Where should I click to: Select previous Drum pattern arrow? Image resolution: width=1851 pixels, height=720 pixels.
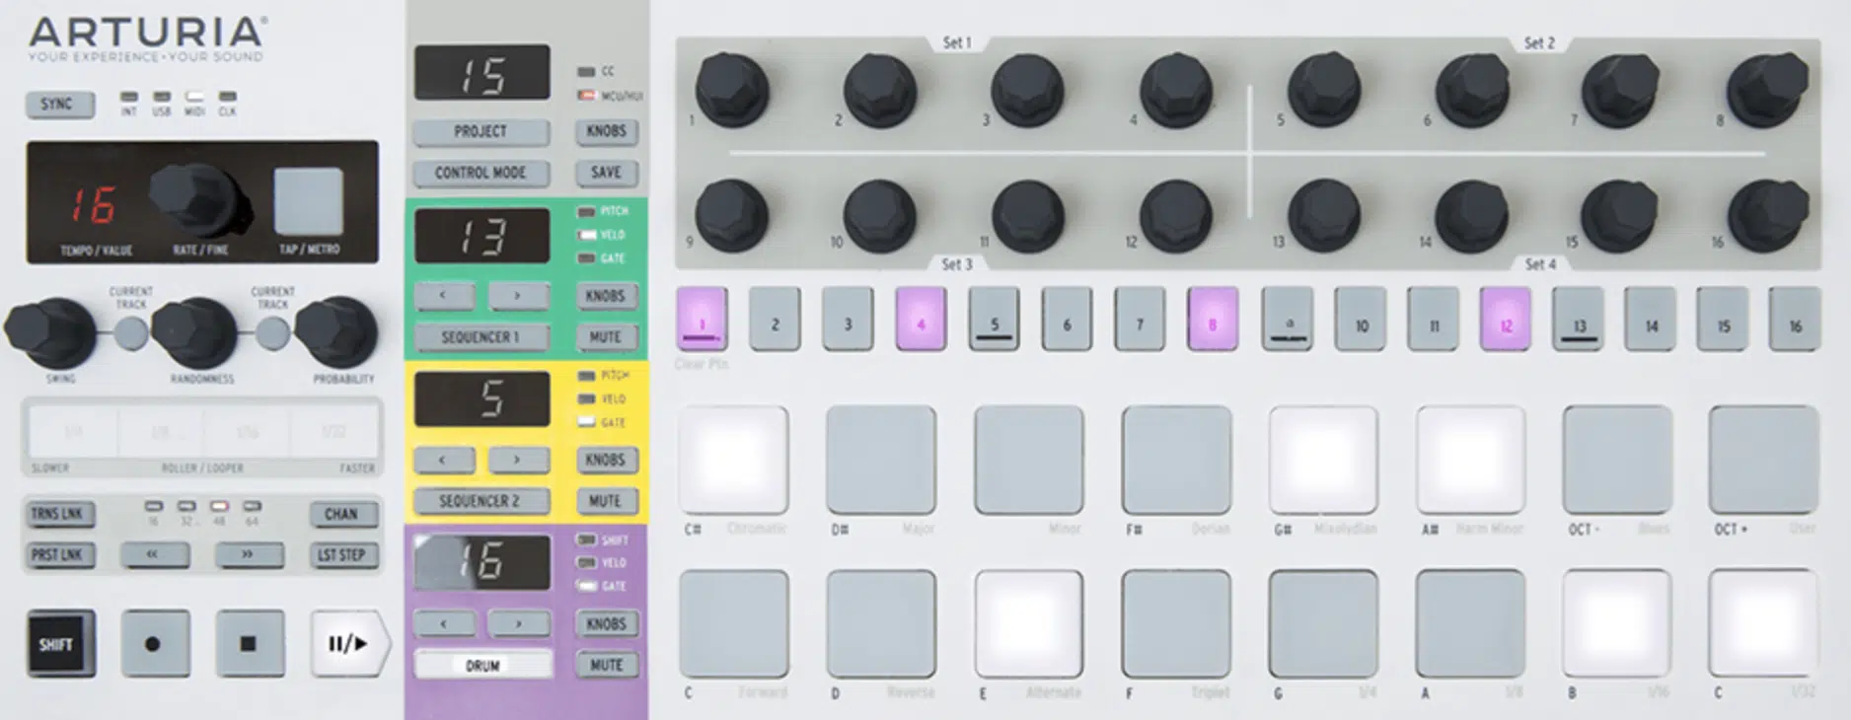[x=444, y=623]
